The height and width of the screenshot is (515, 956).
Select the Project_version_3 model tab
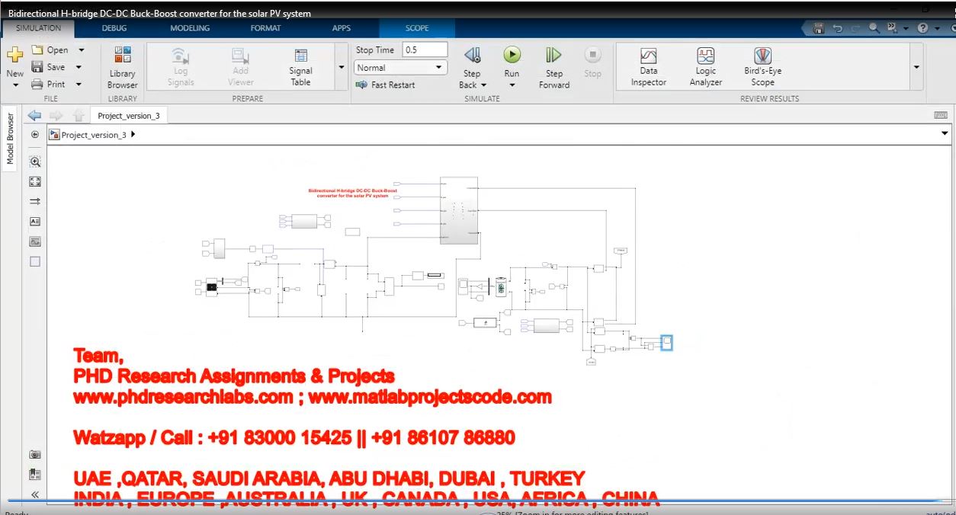click(128, 116)
